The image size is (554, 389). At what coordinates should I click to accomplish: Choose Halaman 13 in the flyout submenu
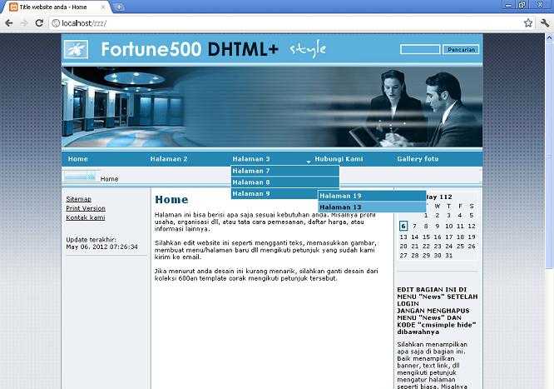click(x=372, y=207)
